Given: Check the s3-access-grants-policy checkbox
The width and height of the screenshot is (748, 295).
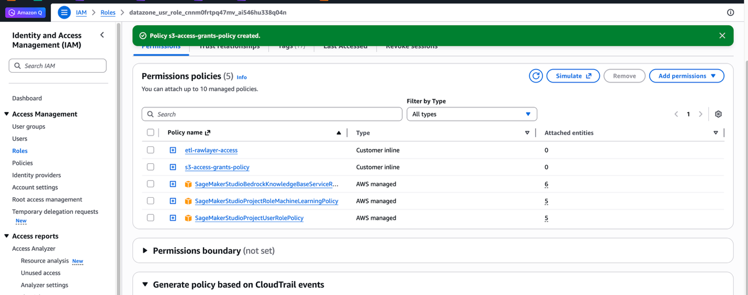Looking at the screenshot, I should [151, 167].
